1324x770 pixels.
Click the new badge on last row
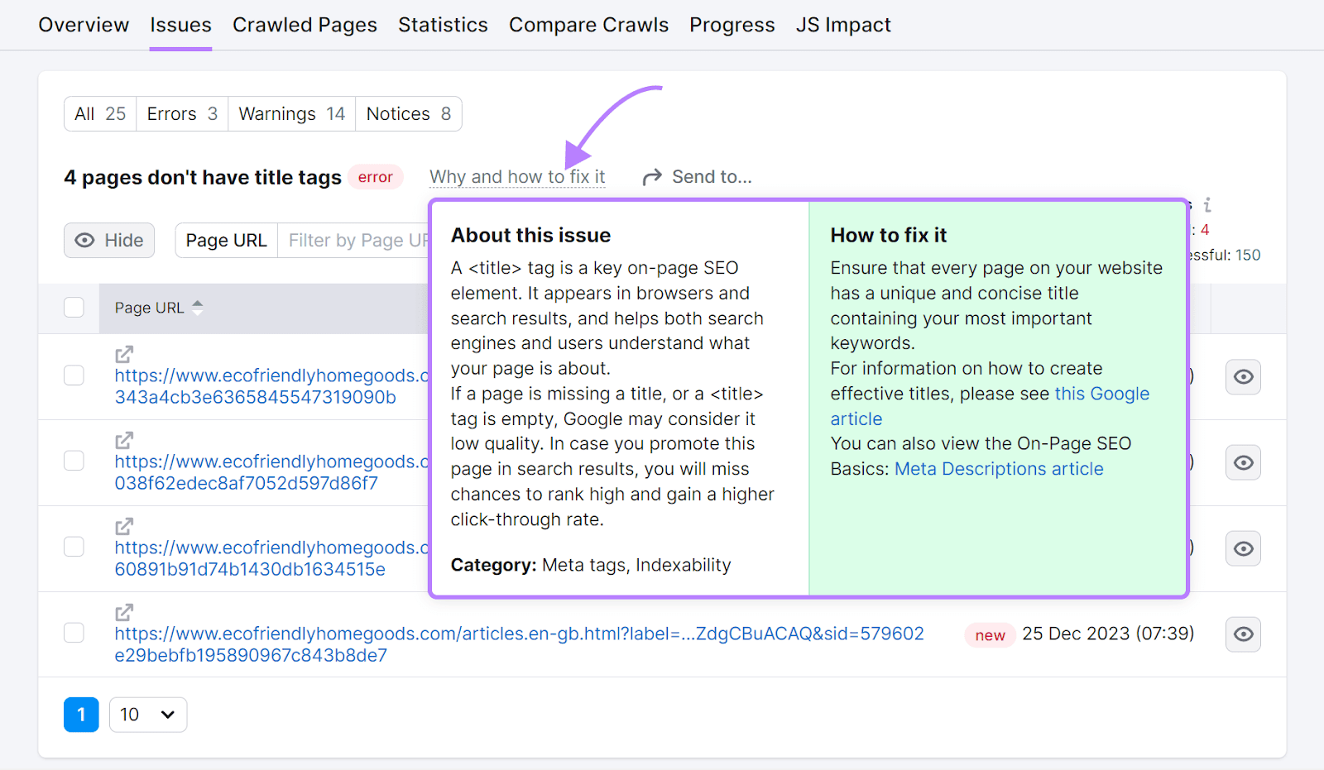[x=990, y=635]
